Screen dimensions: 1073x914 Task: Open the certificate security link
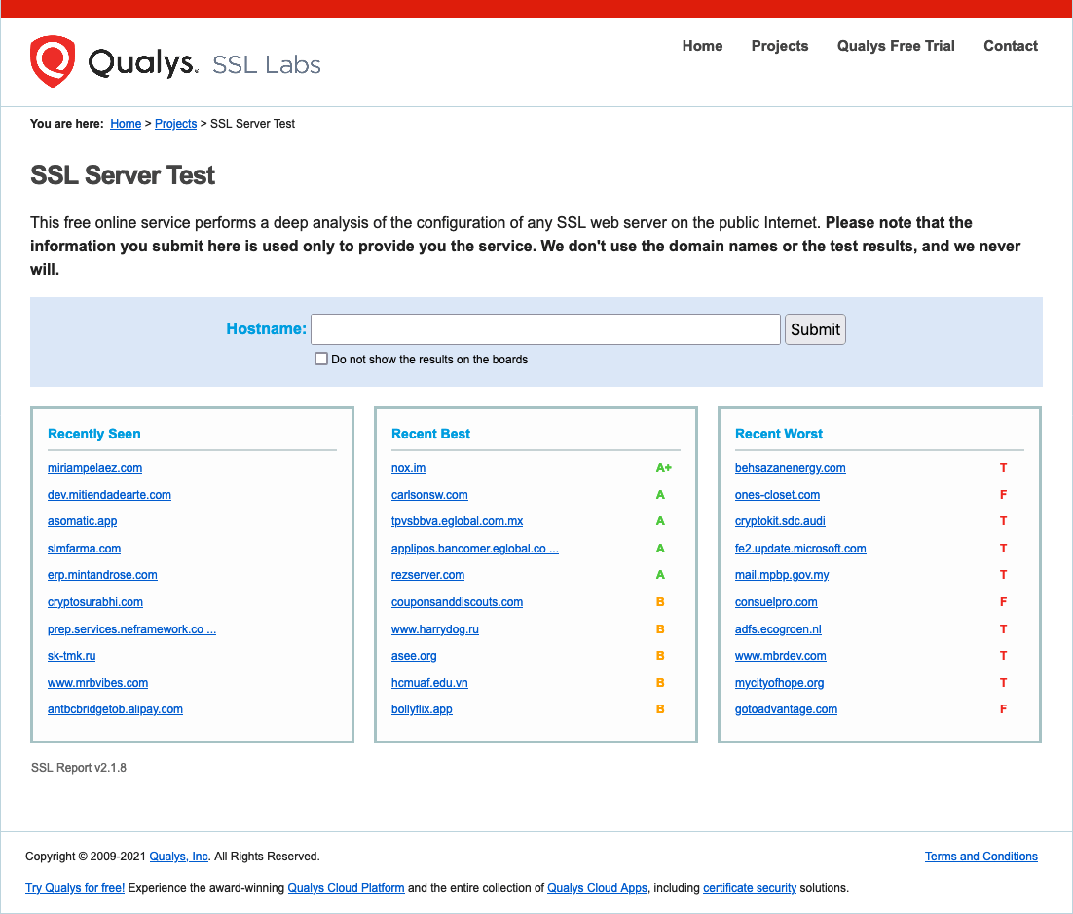750,888
